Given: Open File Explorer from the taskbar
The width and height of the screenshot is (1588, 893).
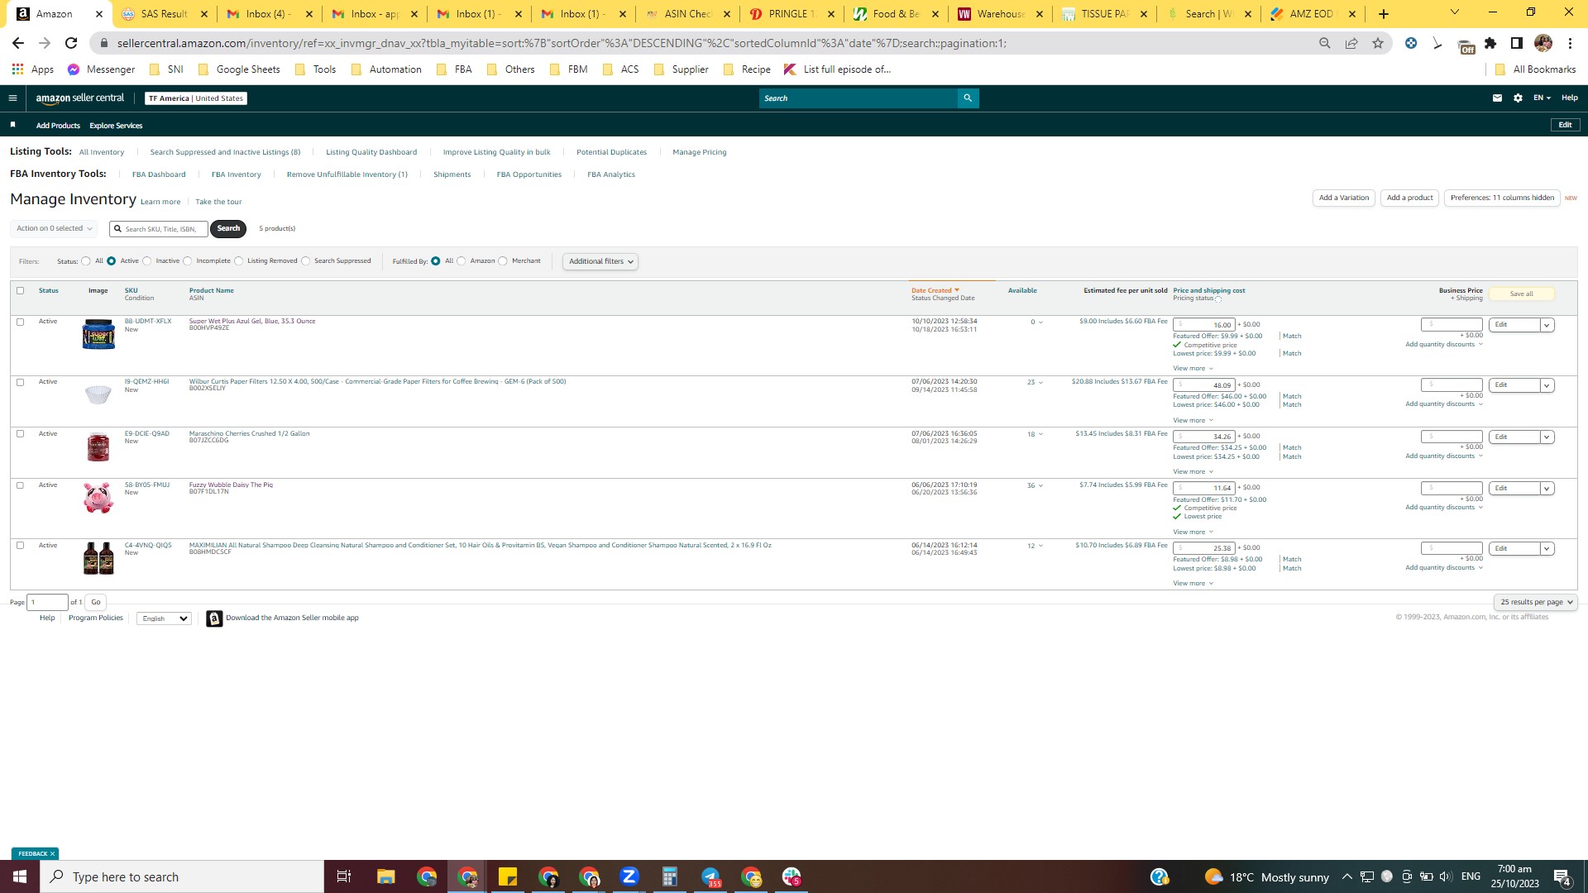Looking at the screenshot, I should [x=385, y=876].
